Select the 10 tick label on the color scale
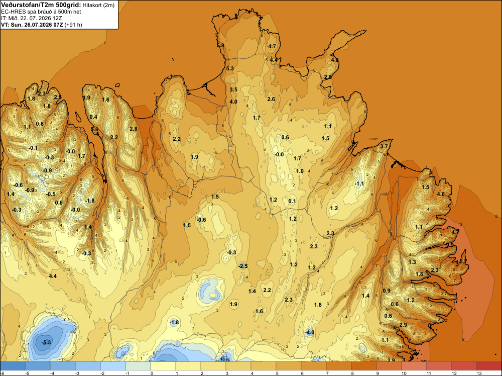Screen dimensions: 502x376 [x=404, y=373]
